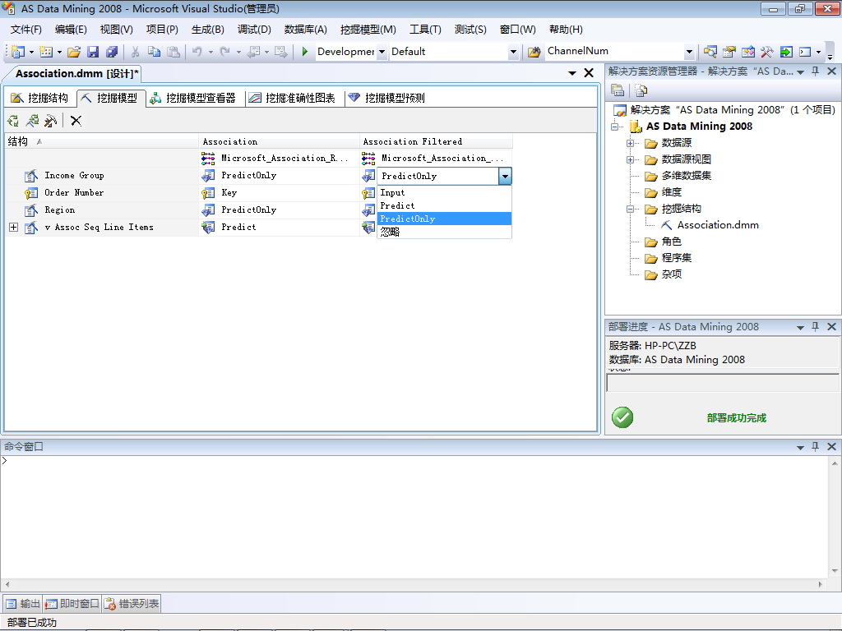Viewport: 842px width, 631px height.
Task: Click the Navigate Forward icon
Action: pyautogui.click(x=281, y=52)
